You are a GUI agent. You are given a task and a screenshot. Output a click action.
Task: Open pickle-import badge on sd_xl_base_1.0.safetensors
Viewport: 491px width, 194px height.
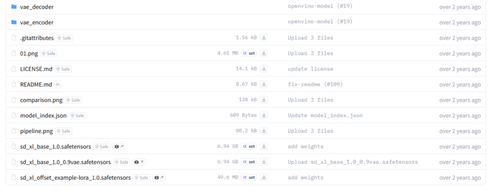(x=119, y=146)
